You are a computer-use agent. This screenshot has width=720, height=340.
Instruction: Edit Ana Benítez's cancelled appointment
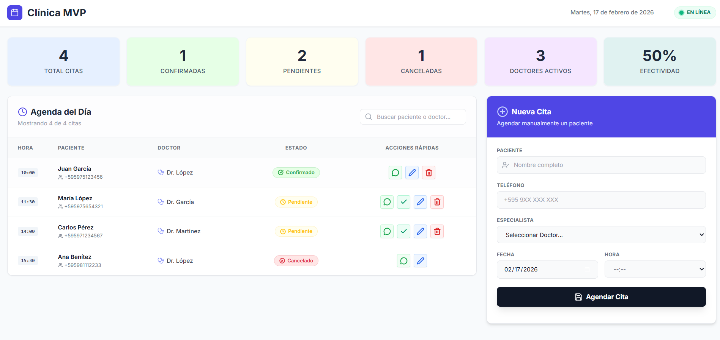[420, 261]
